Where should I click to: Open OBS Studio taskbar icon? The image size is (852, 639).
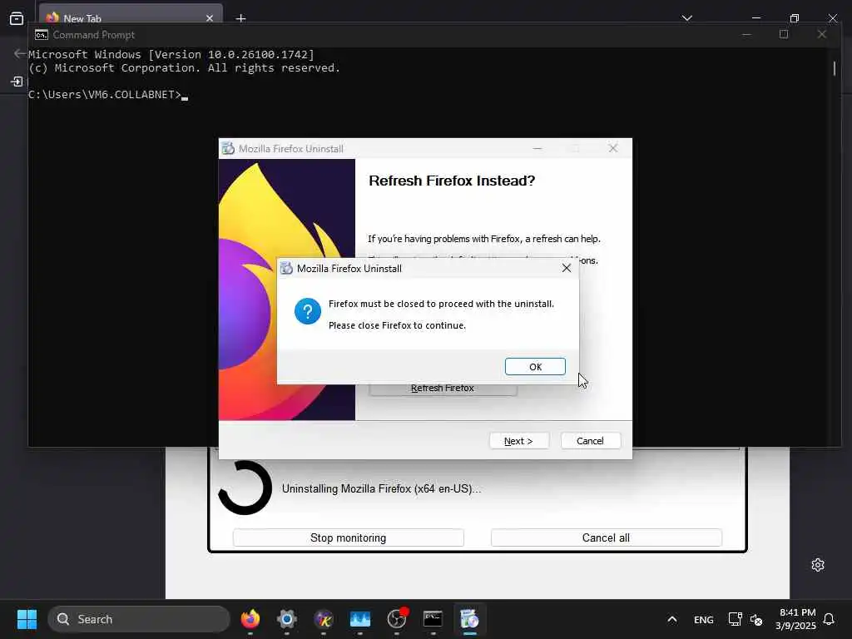397,619
